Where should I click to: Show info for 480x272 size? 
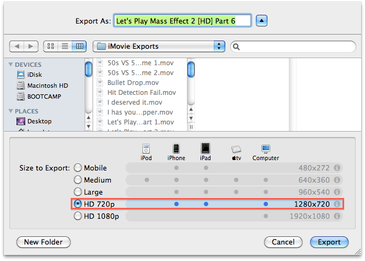coord(337,168)
